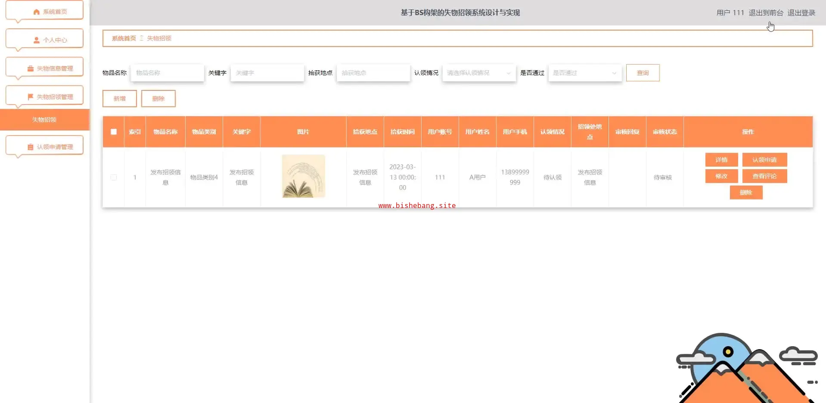Click the briefcase icon beside 失物信息管理
The height and width of the screenshot is (403, 826).
point(31,69)
